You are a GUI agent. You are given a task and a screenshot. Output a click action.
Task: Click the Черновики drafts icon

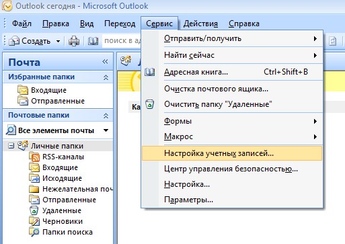tap(34, 221)
